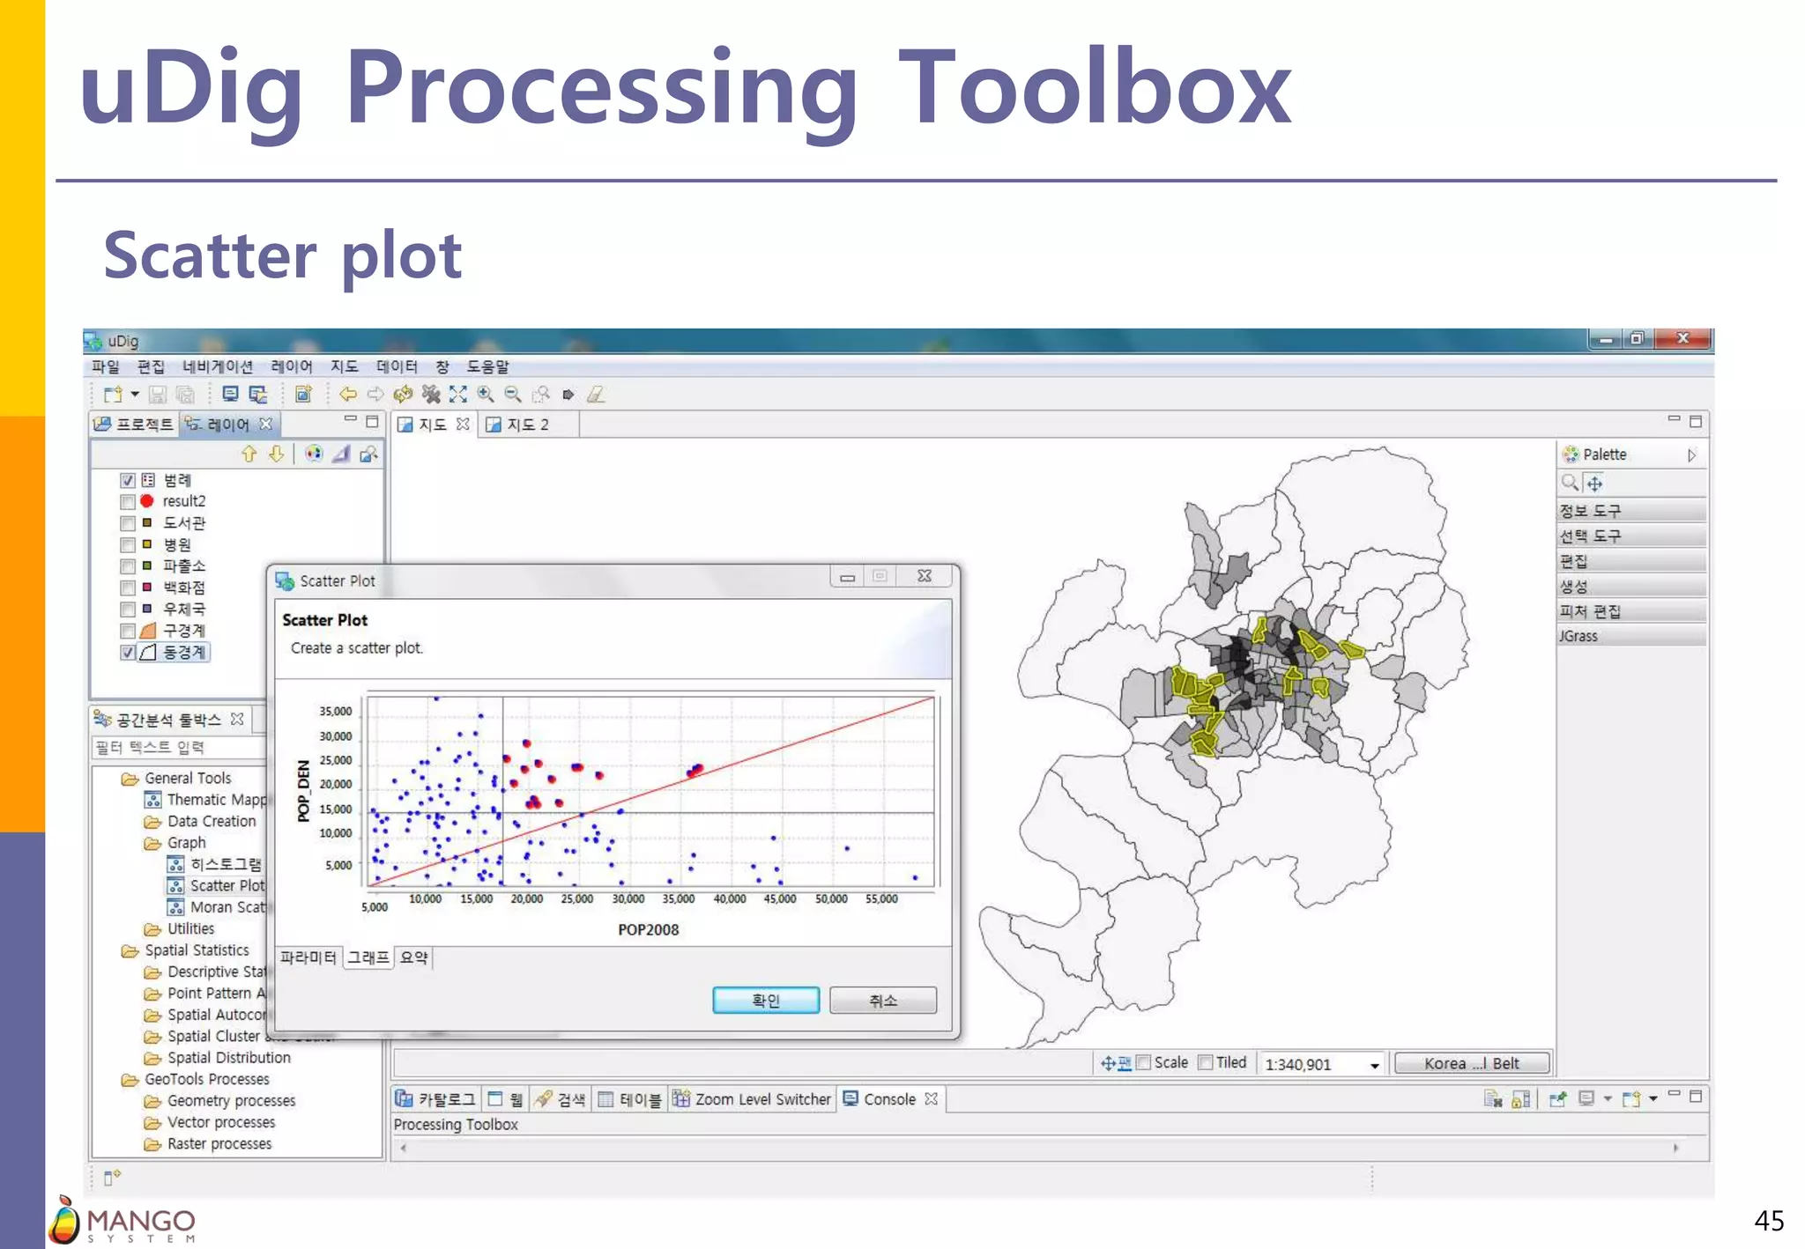Enable the 백화점 layer checkbox
Image resolution: width=1805 pixels, height=1249 pixels.
[x=128, y=588]
